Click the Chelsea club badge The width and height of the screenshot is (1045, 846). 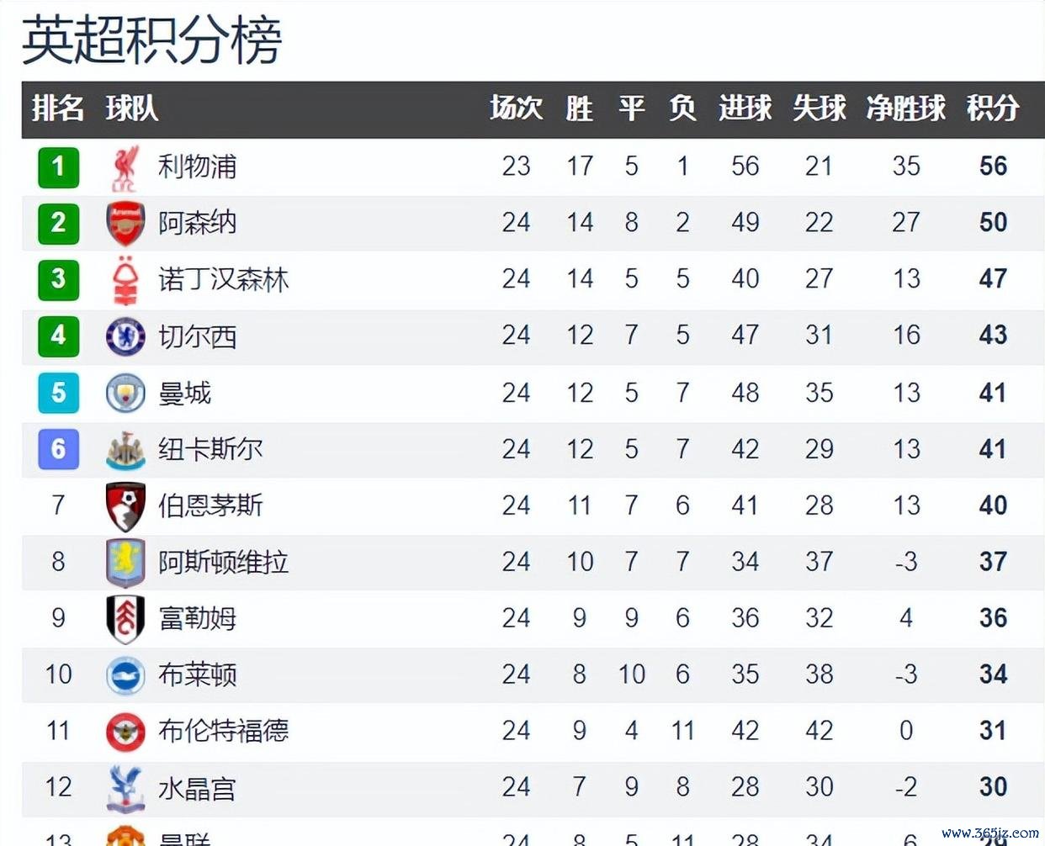[125, 336]
